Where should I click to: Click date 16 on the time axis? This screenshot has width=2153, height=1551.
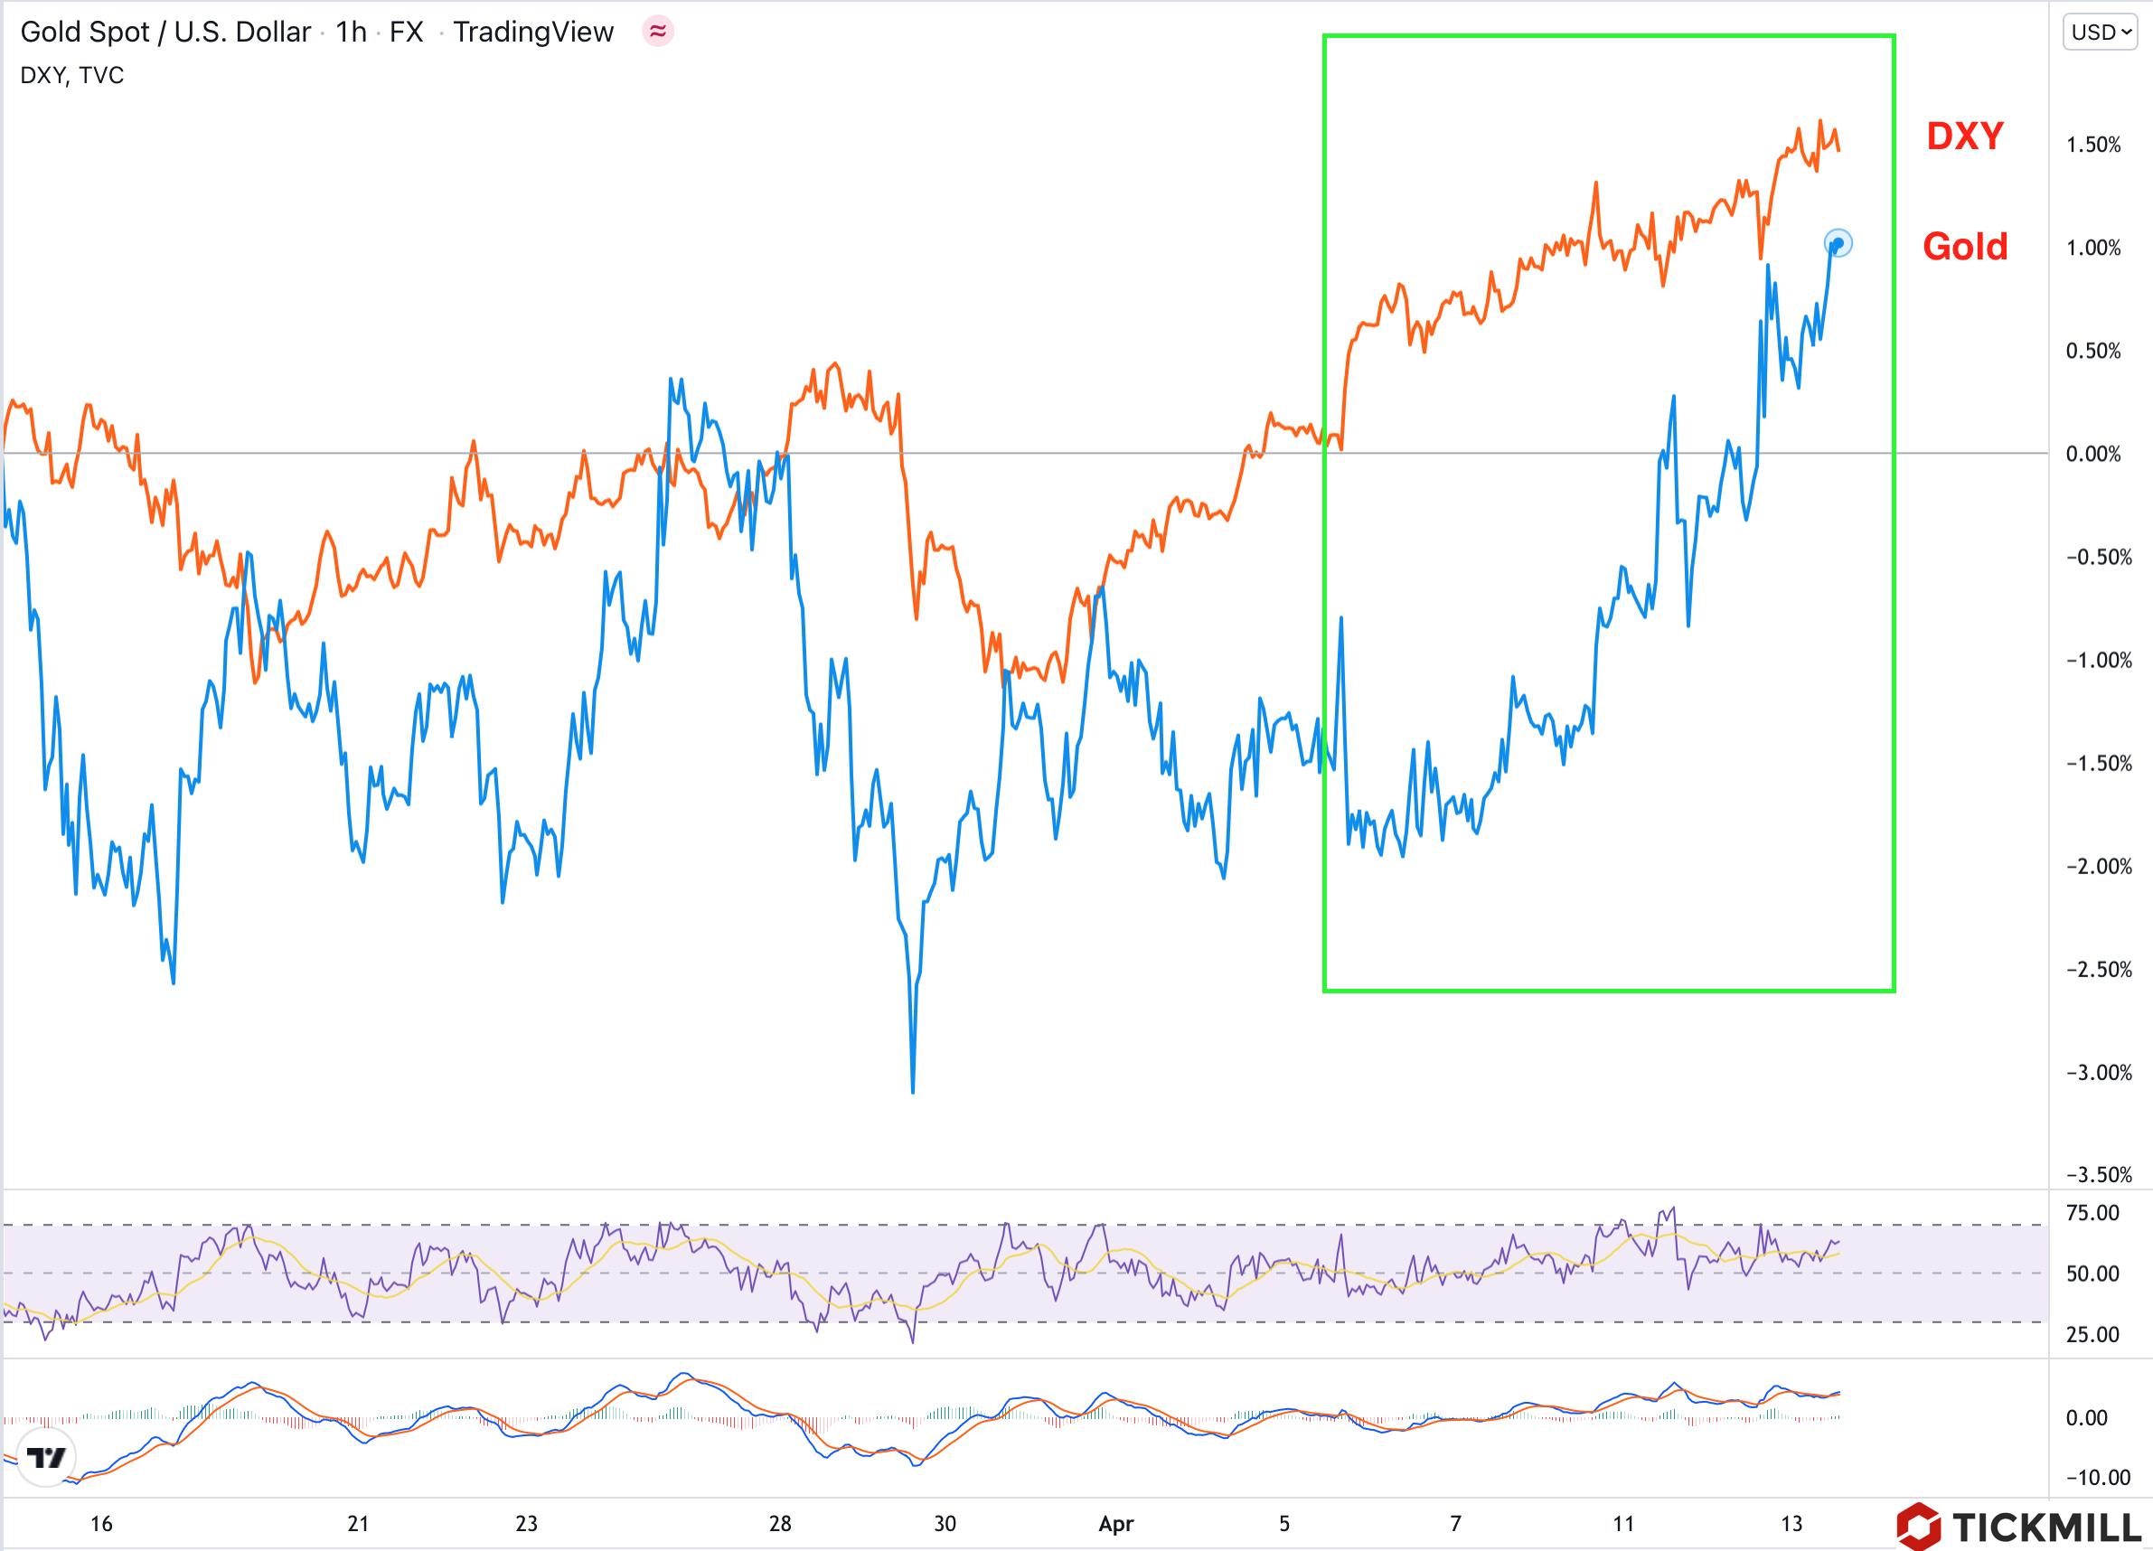coord(100,1524)
